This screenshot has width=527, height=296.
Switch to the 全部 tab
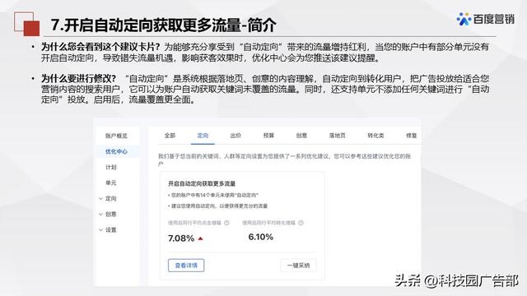coord(170,136)
